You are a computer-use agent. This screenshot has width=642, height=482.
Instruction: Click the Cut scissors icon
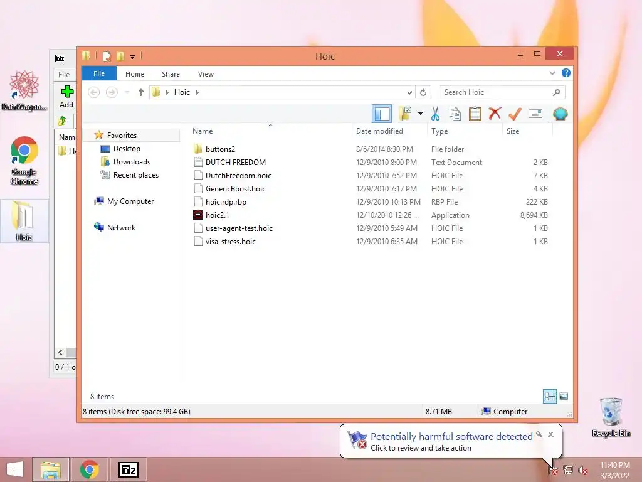(x=435, y=114)
